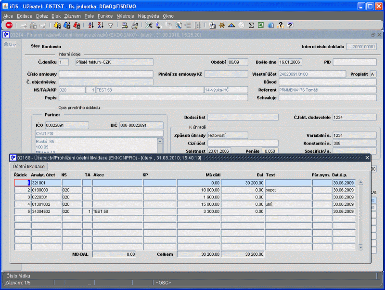Open the Nápověda menu
The height and width of the screenshot is (290, 385).
pyautogui.click(x=149, y=16)
